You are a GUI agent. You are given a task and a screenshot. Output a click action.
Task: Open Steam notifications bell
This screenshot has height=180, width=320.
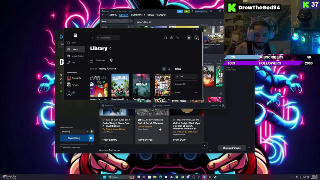coord(187,11)
